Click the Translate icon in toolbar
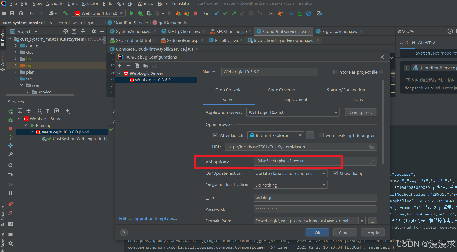Viewport: 457px width, 252px height. (319, 13)
